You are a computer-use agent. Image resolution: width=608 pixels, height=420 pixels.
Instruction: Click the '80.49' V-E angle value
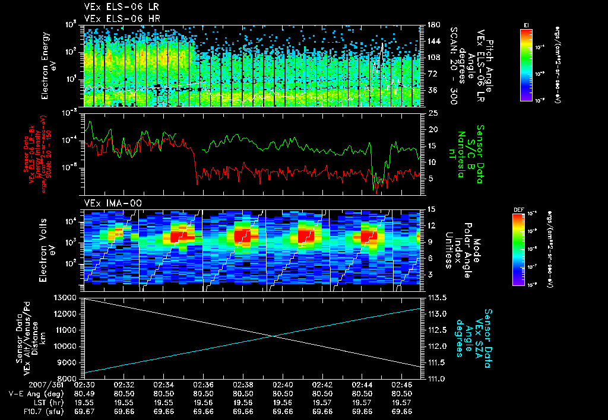pos(84,394)
